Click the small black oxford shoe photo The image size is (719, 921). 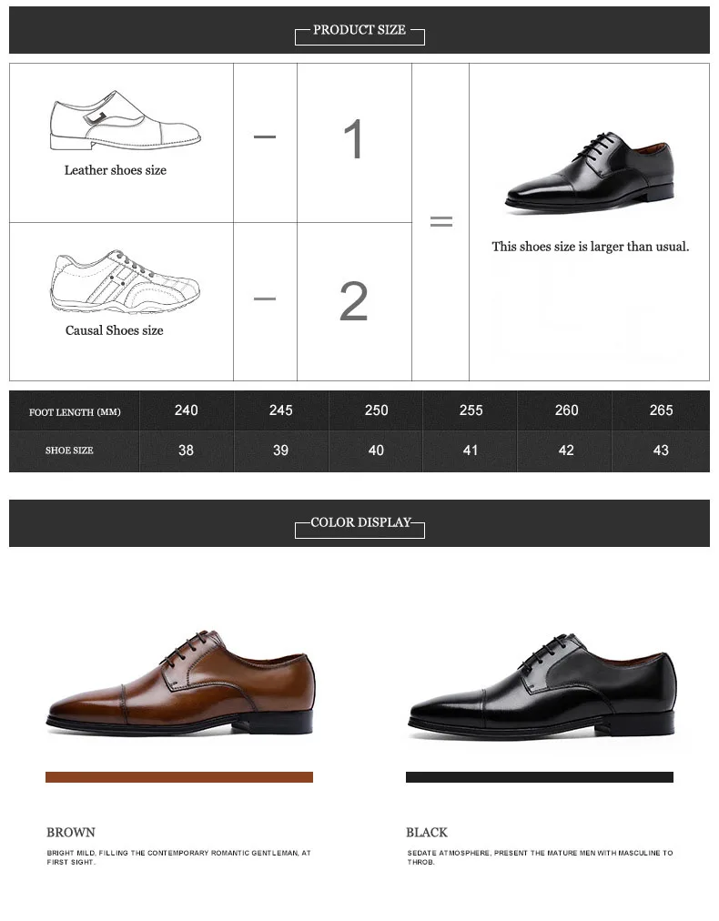click(x=590, y=171)
